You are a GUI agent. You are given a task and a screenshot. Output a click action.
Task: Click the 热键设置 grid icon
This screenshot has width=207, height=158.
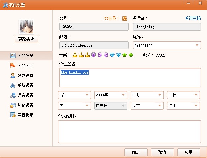pos(13,105)
